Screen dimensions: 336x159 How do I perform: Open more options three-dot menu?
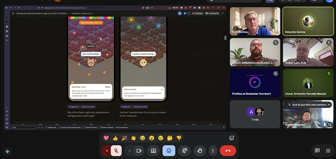pos(213,151)
